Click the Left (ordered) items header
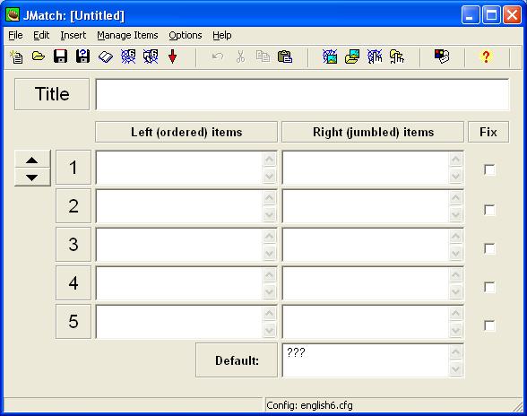The height and width of the screenshot is (416, 527). (x=186, y=132)
